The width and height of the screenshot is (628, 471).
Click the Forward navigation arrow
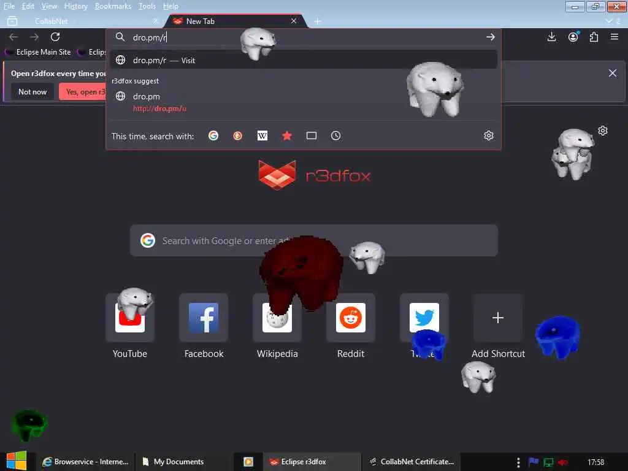point(34,37)
